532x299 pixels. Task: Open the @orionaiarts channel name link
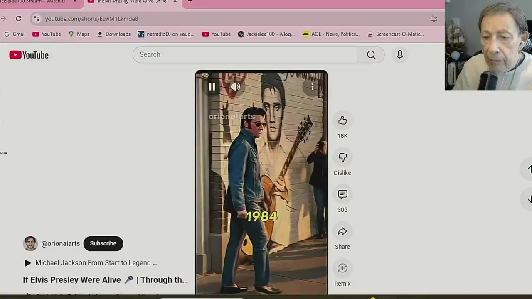click(x=61, y=243)
